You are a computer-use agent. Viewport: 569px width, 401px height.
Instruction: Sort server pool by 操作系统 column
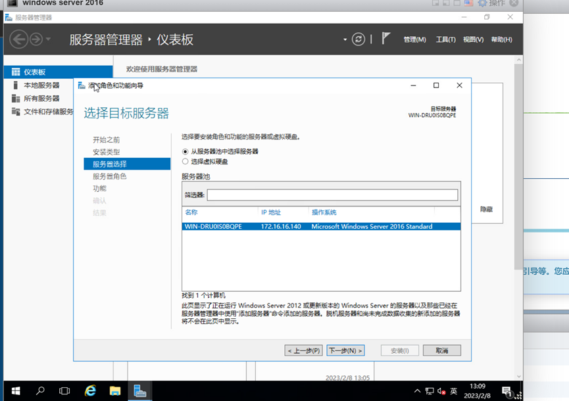(x=324, y=212)
